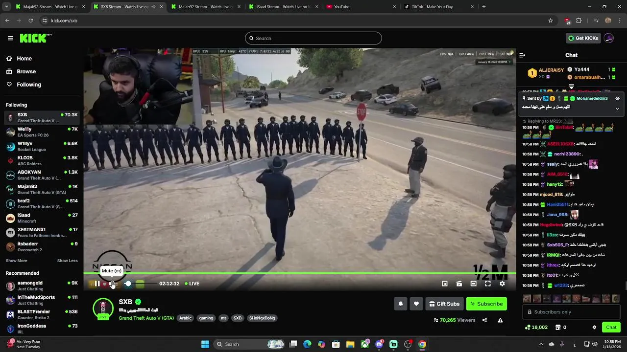Select the Arabic tag
This screenshot has width=627, height=352.
(185, 318)
